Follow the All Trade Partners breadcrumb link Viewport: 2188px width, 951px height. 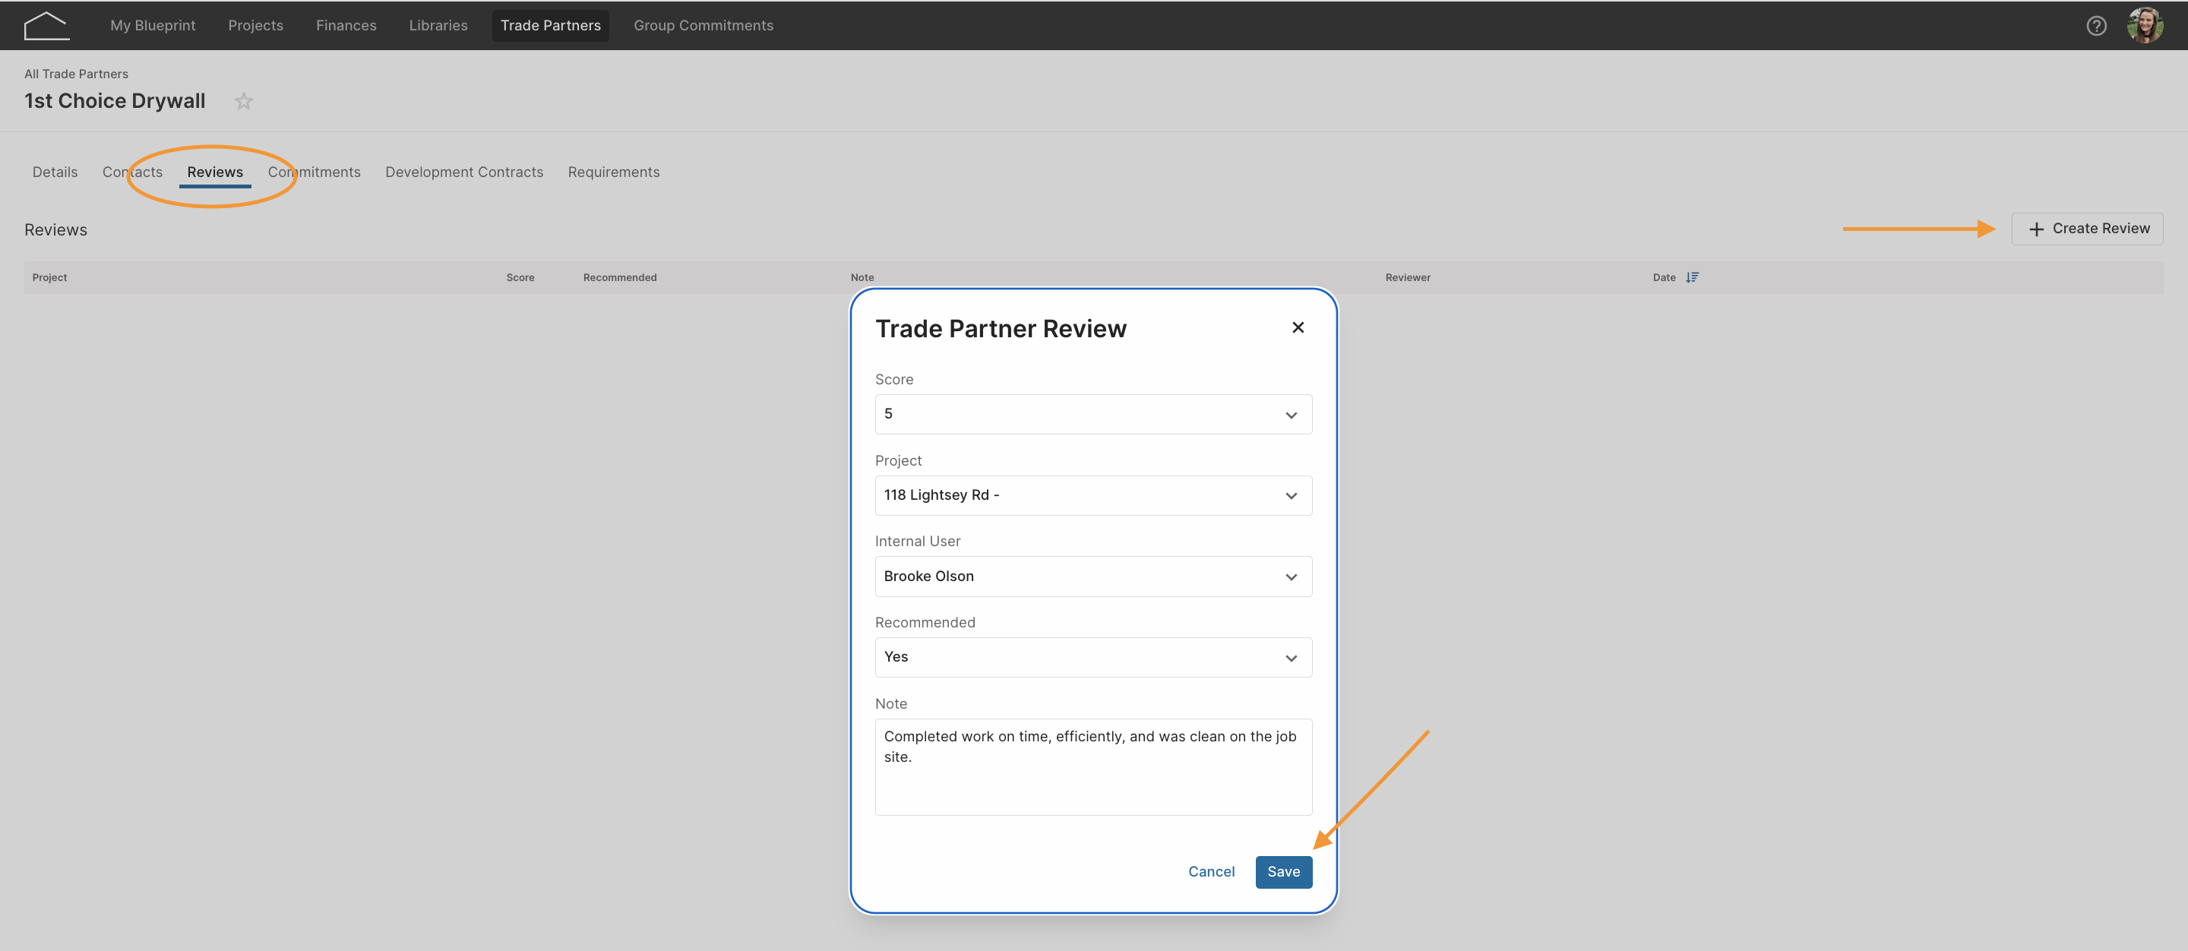coord(77,74)
